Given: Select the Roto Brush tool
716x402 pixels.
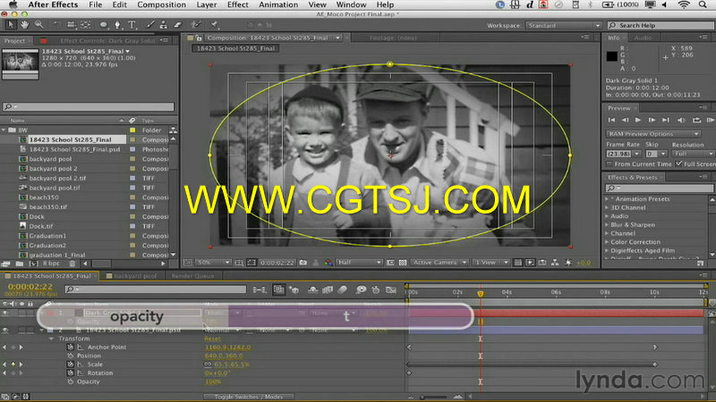Looking at the screenshot, I should click(x=196, y=25).
